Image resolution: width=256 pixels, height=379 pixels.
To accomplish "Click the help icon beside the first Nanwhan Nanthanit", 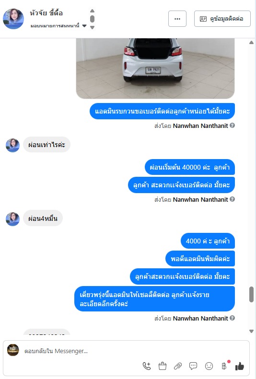I will click(233, 126).
